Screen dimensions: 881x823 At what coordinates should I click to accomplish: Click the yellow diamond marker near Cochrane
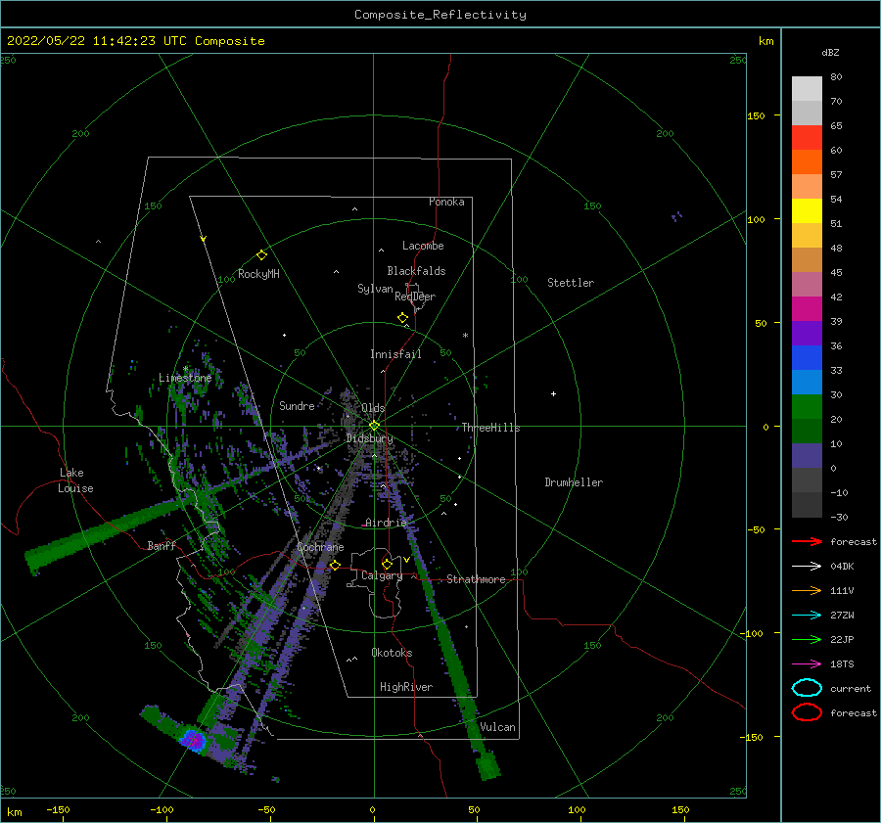(x=335, y=565)
